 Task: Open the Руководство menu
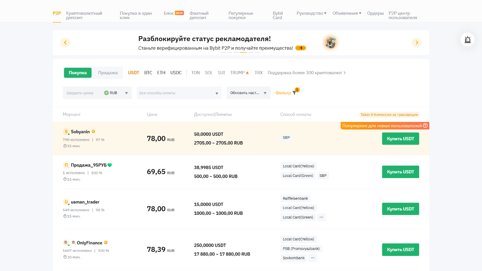pyautogui.click(x=311, y=13)
